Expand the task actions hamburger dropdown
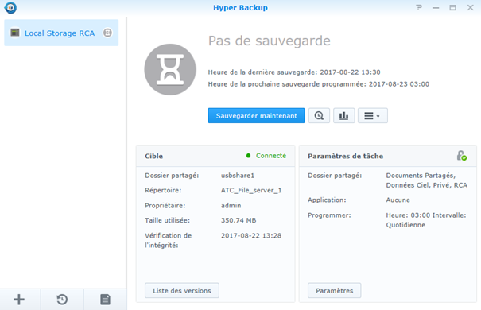481x310 pixels. (x=373, y=115)
